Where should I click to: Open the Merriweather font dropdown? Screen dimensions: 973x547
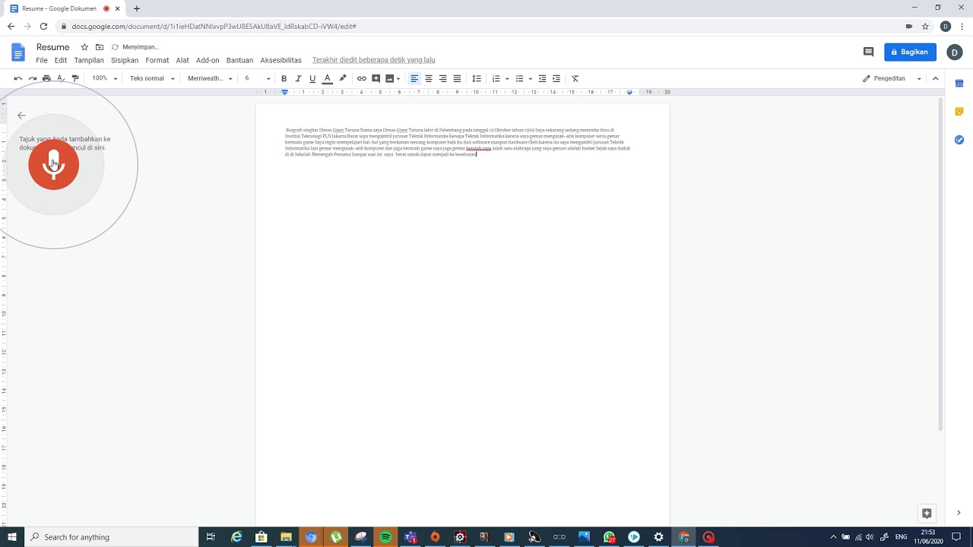pyautogui.click(x=210, y=78)
